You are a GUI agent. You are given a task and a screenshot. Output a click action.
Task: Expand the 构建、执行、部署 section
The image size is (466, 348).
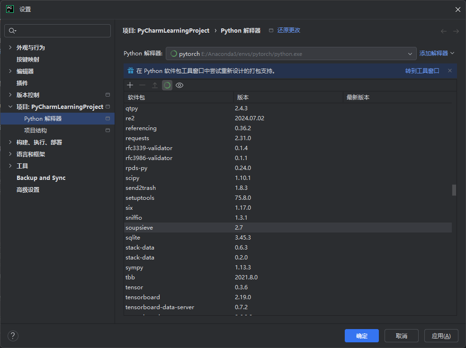point(10,142)
